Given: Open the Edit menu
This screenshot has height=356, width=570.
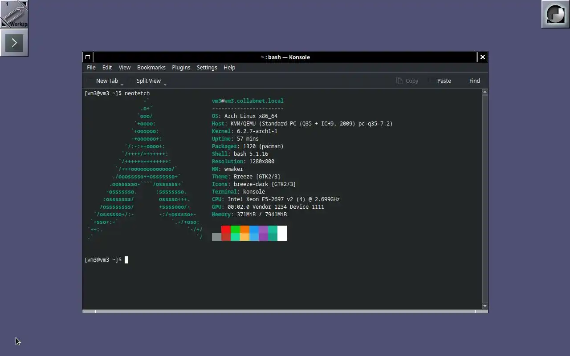Looking at the screenshot, I should point(107,67).
